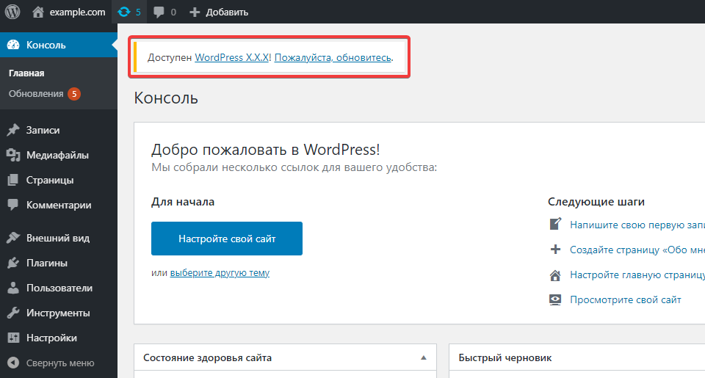
Task: Click the Страницы pages icon
Action: click(13, 180)
